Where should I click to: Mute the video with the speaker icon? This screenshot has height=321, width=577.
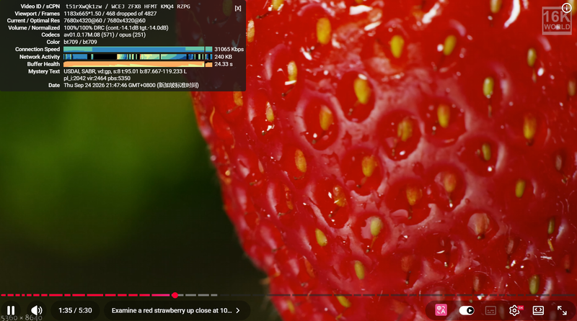(x=36, y=310)
